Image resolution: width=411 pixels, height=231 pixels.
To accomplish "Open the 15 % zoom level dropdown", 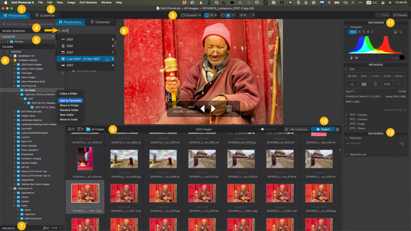I will click(x=247, y=15).
